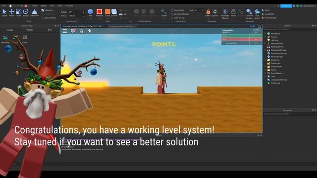Toggle the Collisions option
Viewport: 317px width, 178px height.
[x=48, y=10]
